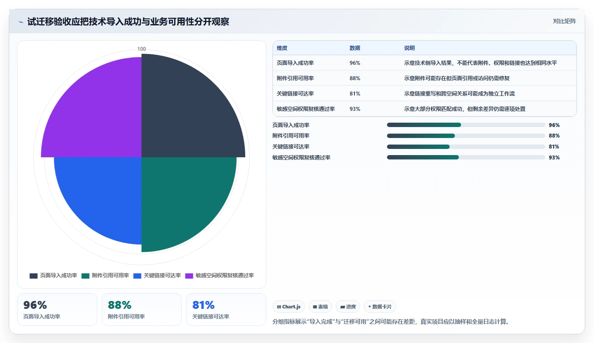
Task: Toggle 敏感空间权限复核通过率 legend swatch
Action: 189,276
